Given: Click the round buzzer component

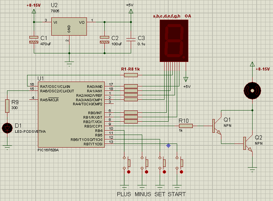Looking at the screenshot, I should (x=253, y=89).
